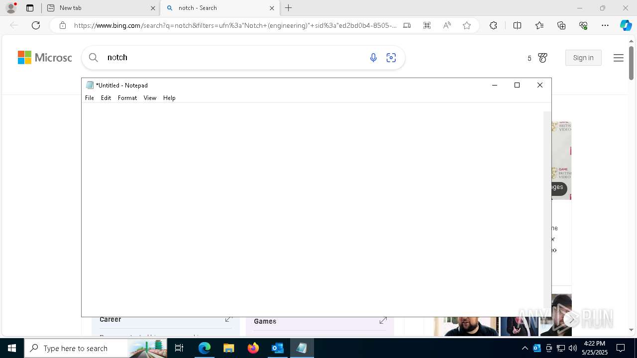The width and height of the screenshot is (637, 358).
Task: Open the Windows Start menu
Action: tap(12, 348)
